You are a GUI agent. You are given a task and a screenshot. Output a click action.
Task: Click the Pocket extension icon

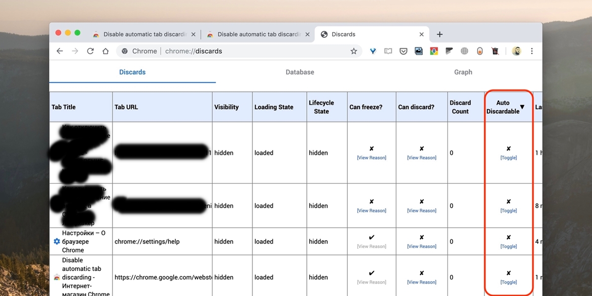[x=403, y=51]
